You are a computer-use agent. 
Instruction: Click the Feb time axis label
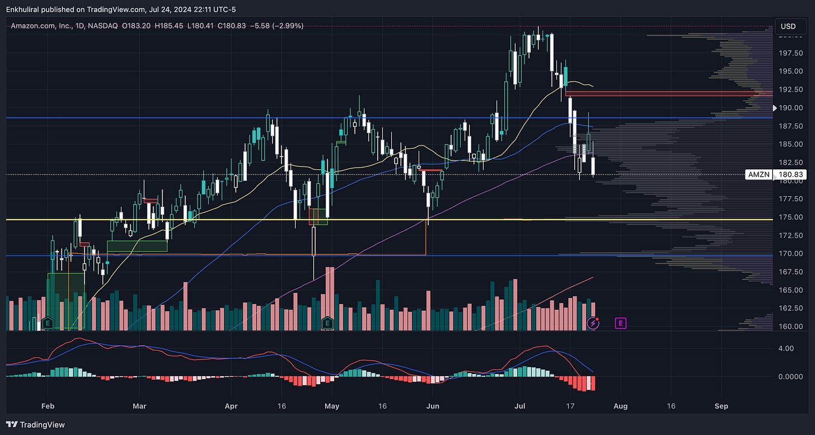(48, 406)
